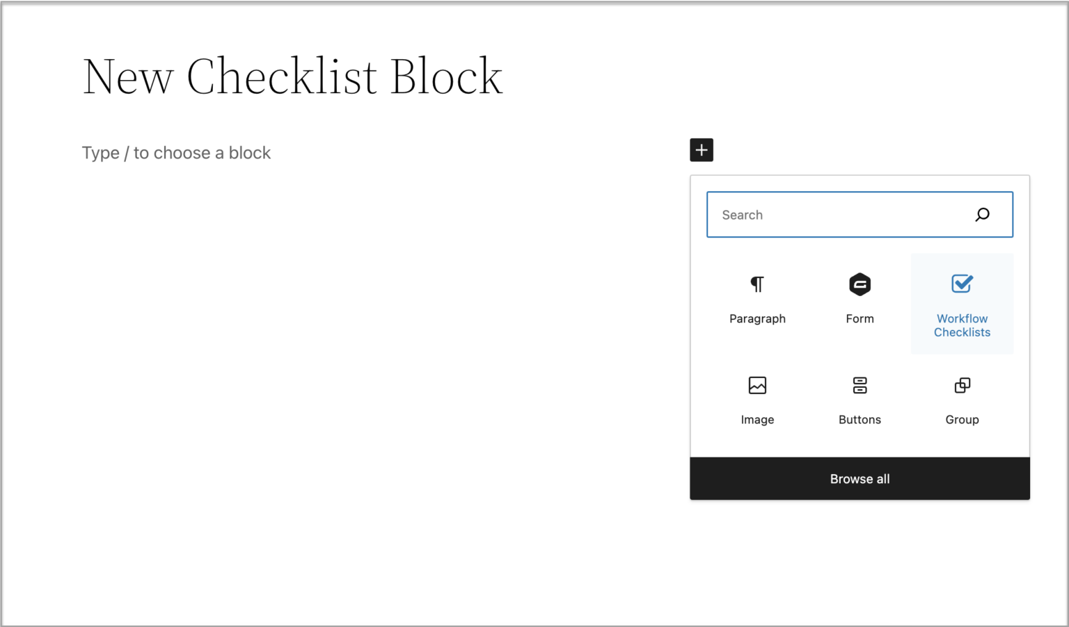Click the Workflow Checklists label text
Screen dimensions: 1069x627
coord(962,325)
